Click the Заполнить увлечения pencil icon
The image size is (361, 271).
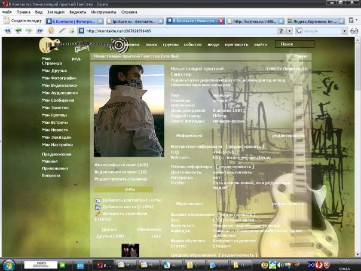click(x=98, y=214)
